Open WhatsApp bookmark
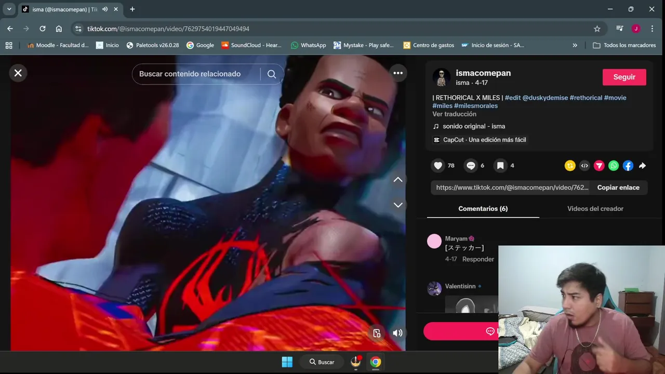This screenshot has height=374, width=665. pos(309,45)
